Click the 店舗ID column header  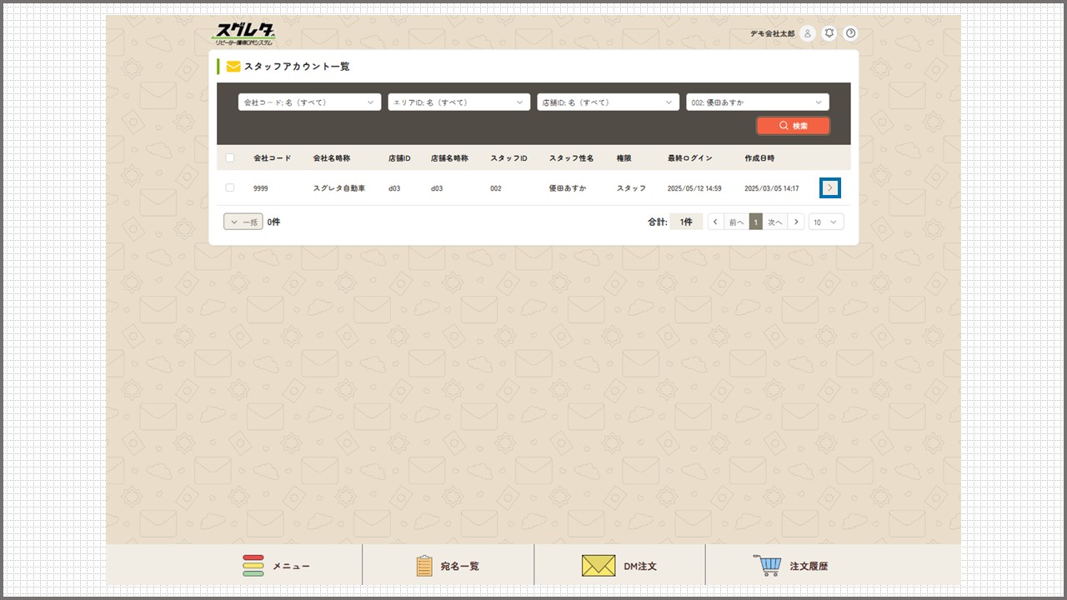point(399,158)
